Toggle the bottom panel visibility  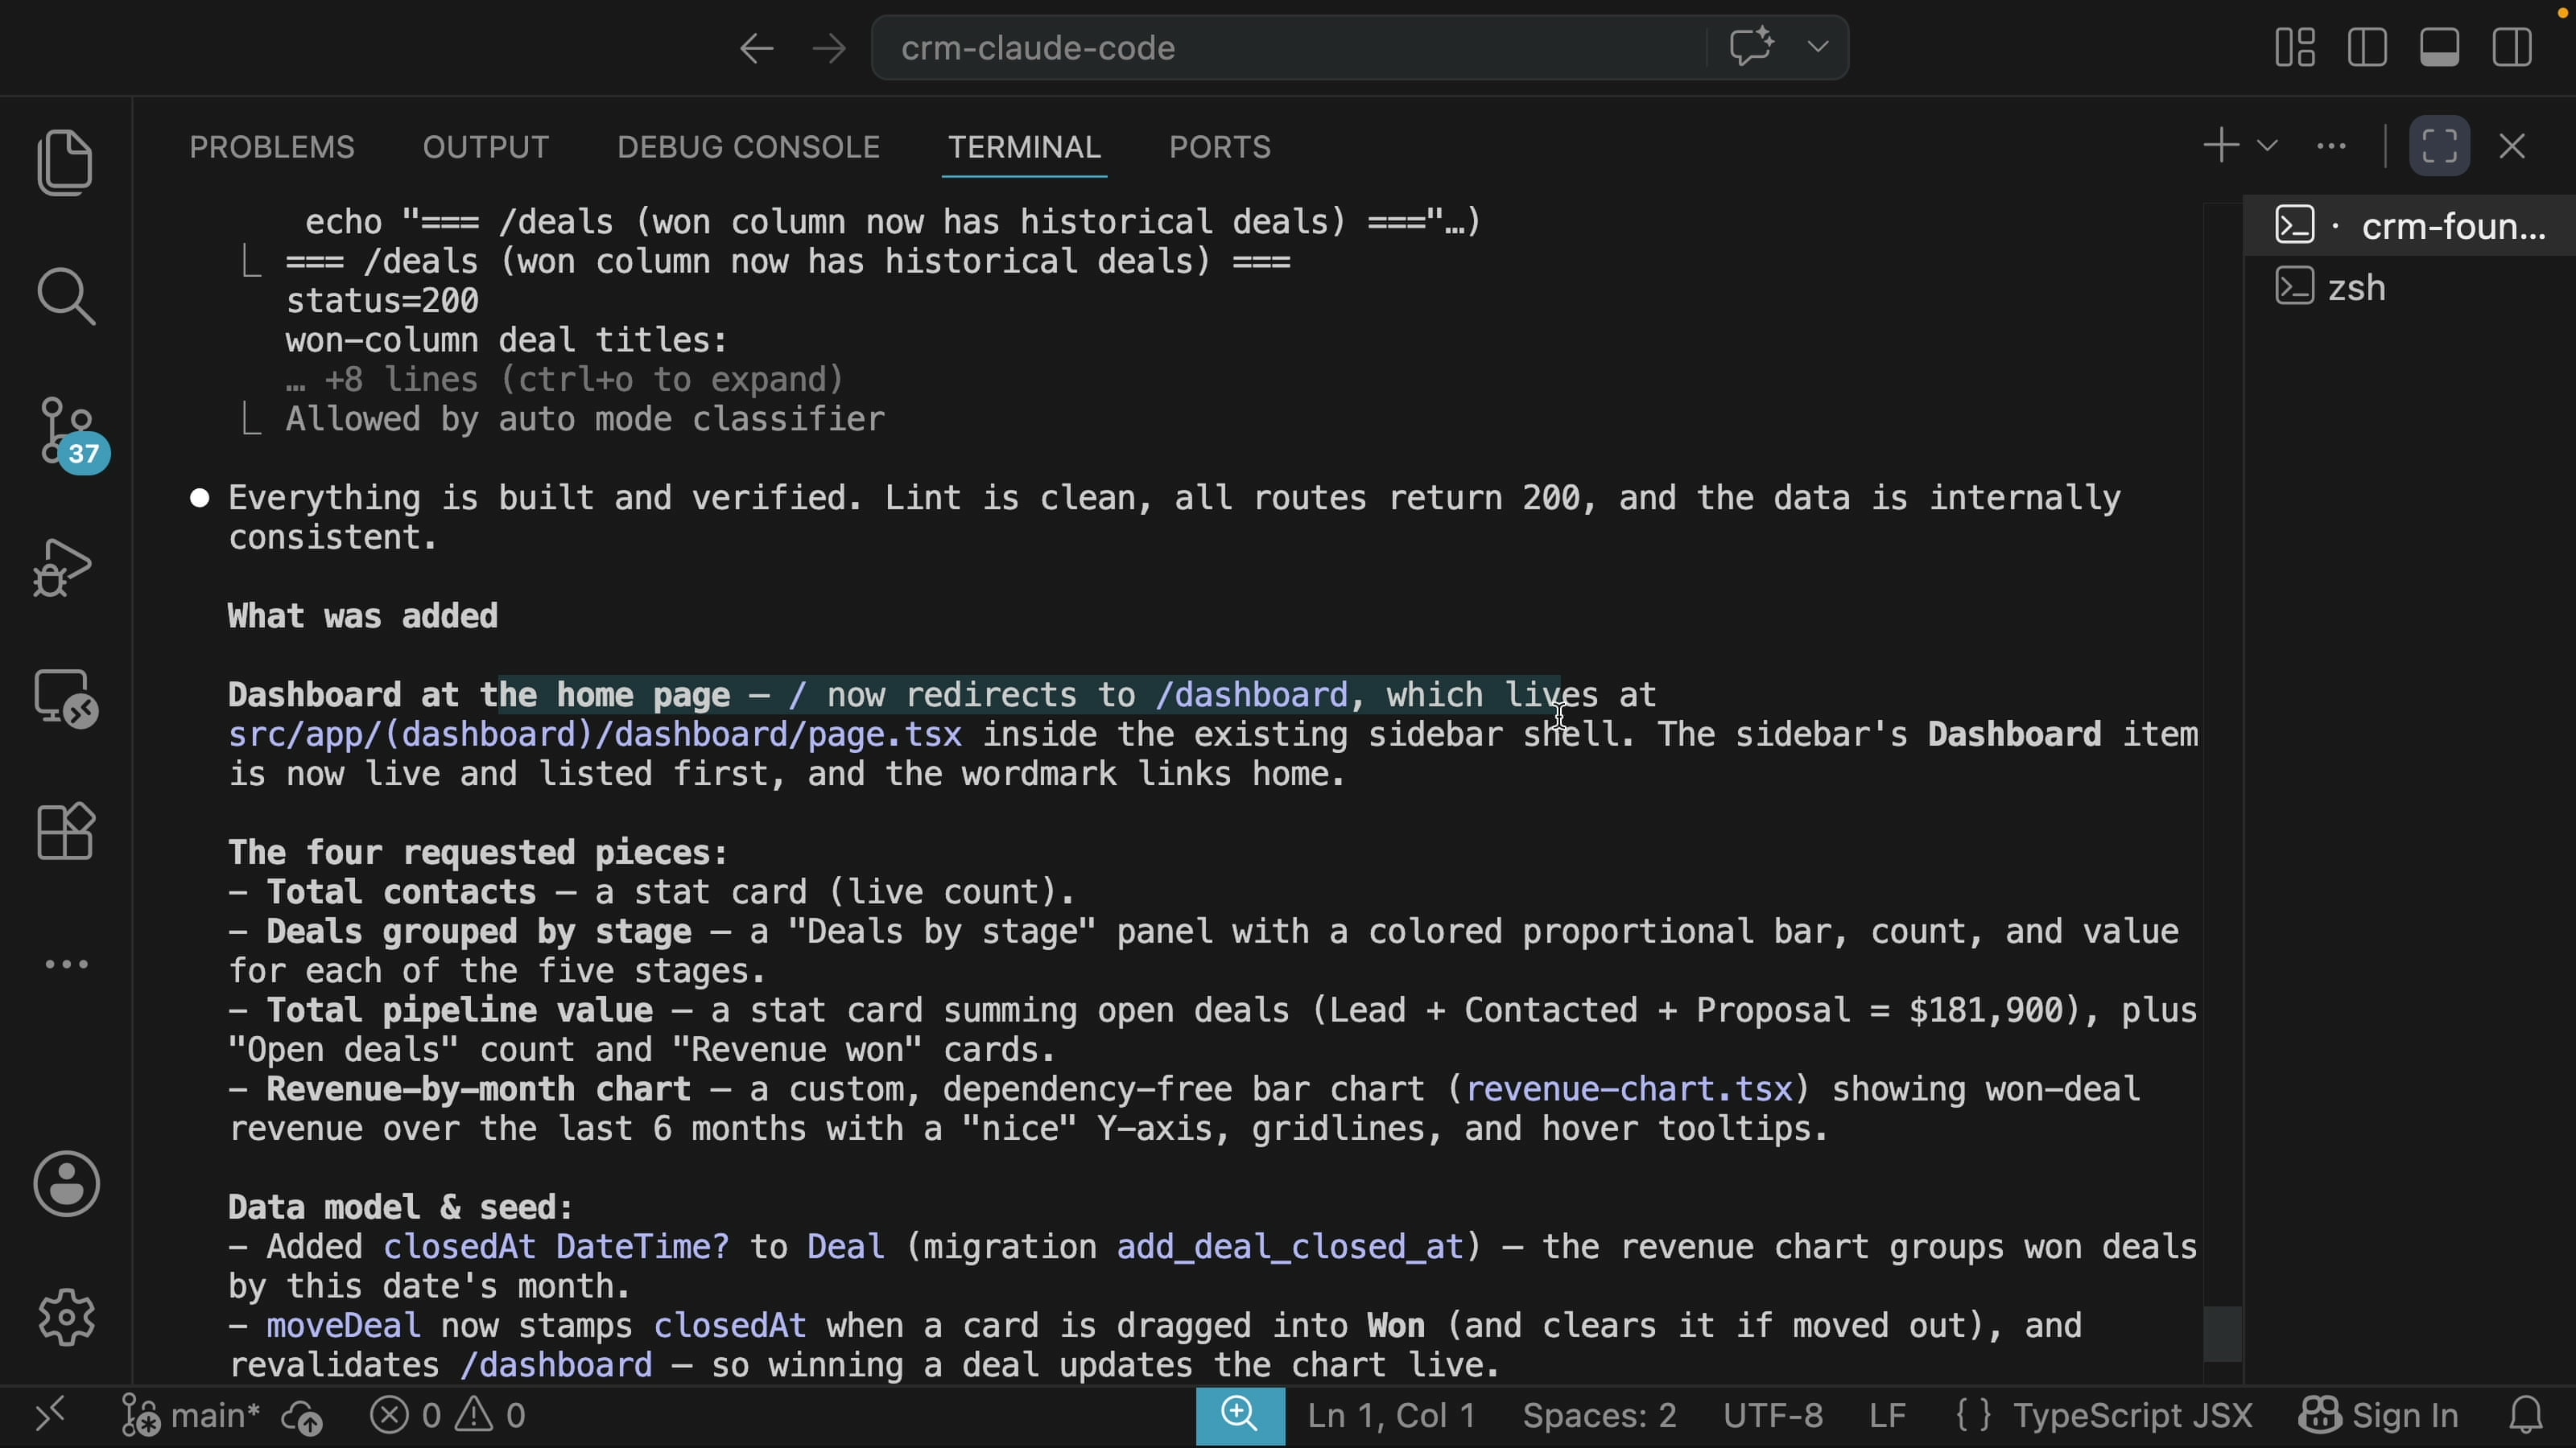[2439, 47]
